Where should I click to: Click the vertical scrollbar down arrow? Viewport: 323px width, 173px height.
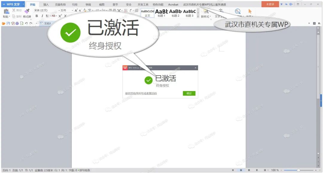coord(318,154)
